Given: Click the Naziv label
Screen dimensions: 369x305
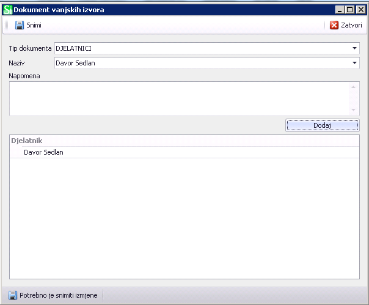Looking at the screenshot, I should [16, 63].
